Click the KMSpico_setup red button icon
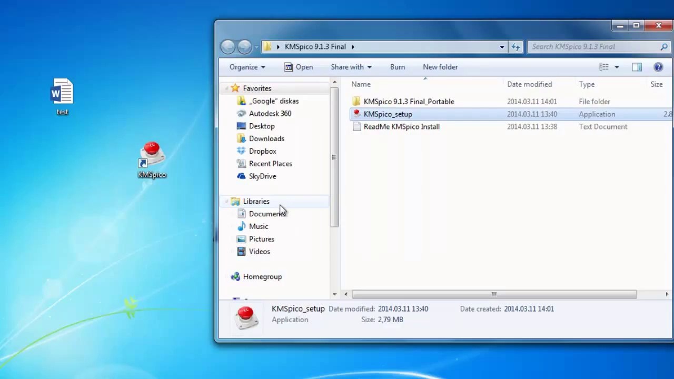The image size is (674, 379). point(356,114)
